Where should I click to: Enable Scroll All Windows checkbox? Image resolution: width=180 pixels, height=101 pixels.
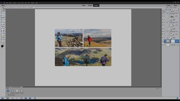7,95
